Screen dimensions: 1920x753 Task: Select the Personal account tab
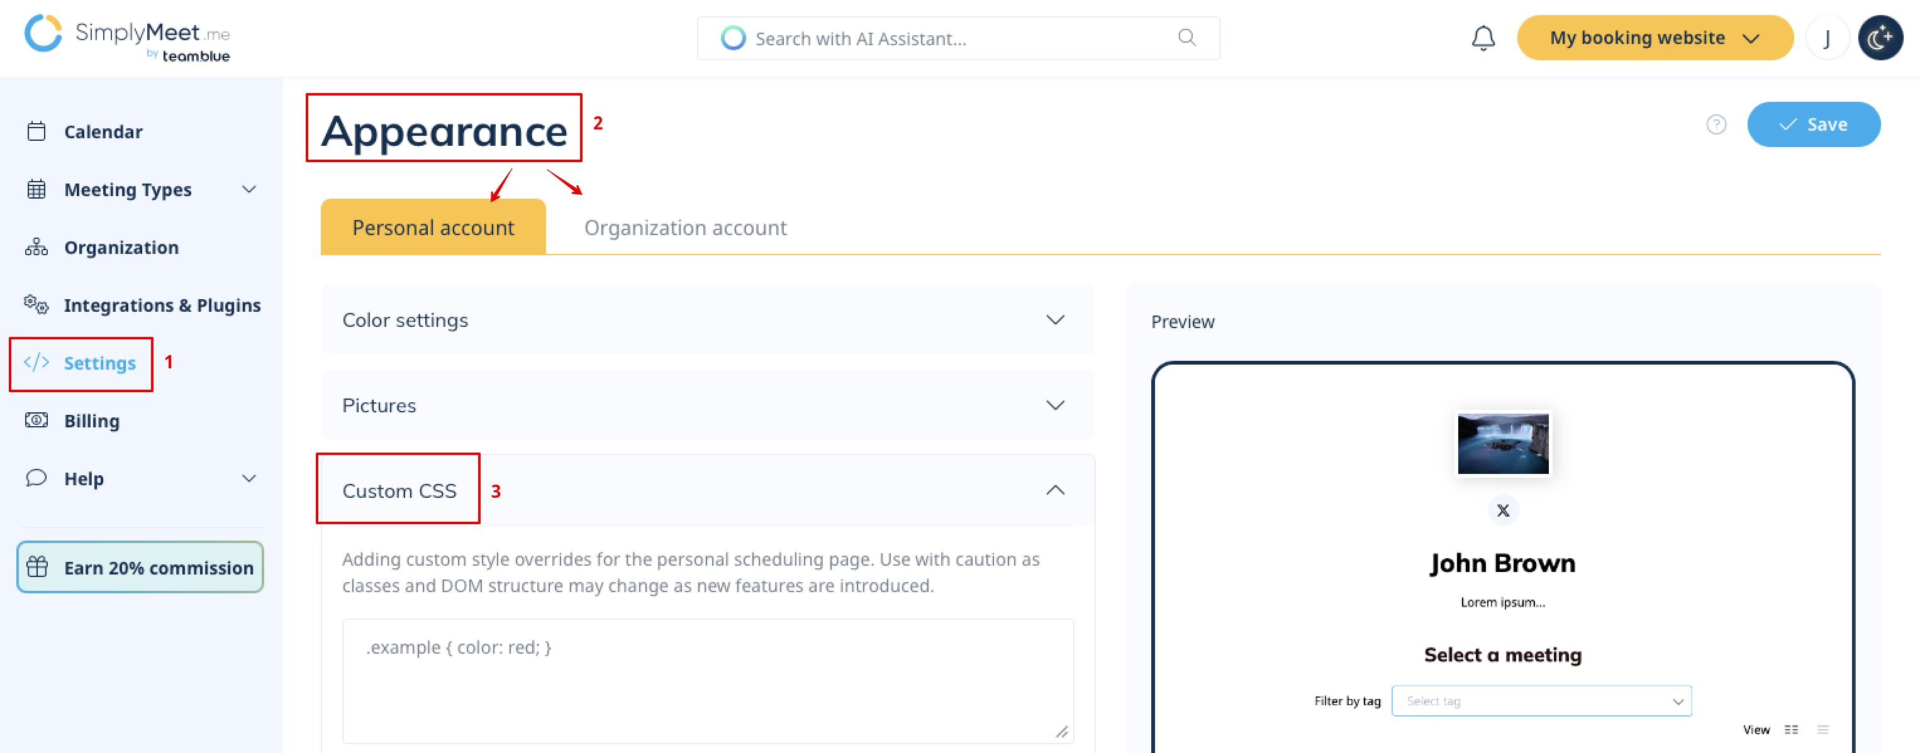tap(433, 227)
